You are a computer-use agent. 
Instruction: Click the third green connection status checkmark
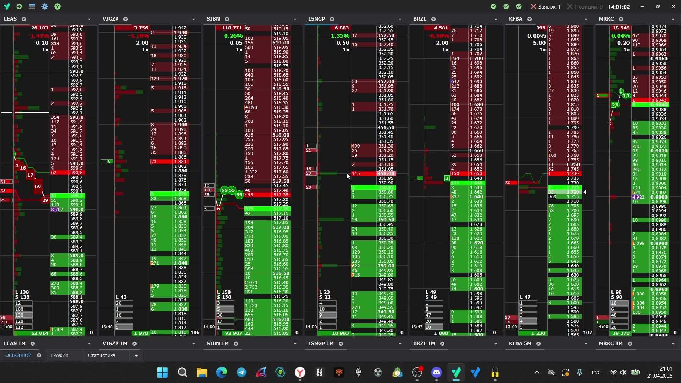pyautogui.click(x=519, y=6)
